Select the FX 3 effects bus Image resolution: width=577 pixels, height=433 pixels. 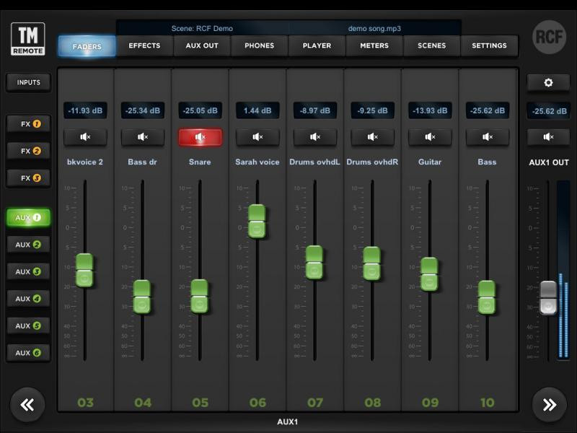[27, 177]
